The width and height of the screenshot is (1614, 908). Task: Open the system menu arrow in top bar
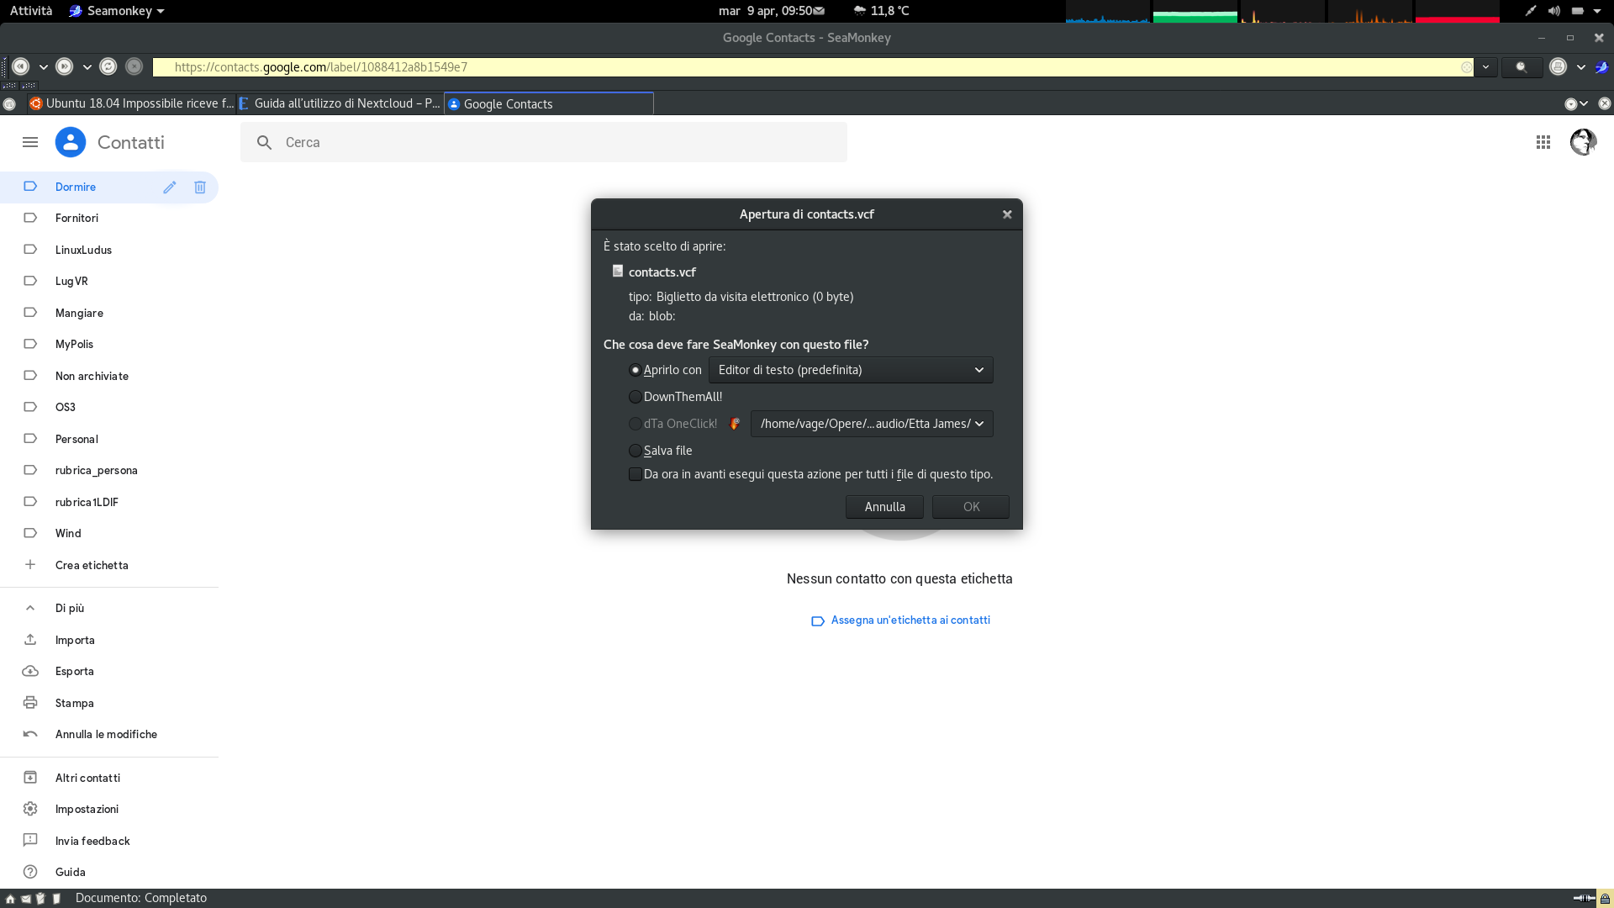1597,11
